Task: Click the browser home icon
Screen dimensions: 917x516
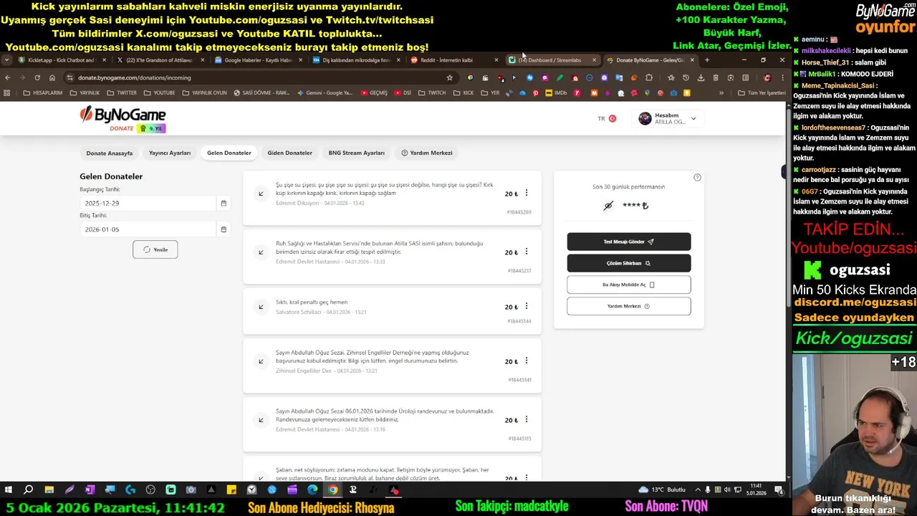Action: [52, 77]
